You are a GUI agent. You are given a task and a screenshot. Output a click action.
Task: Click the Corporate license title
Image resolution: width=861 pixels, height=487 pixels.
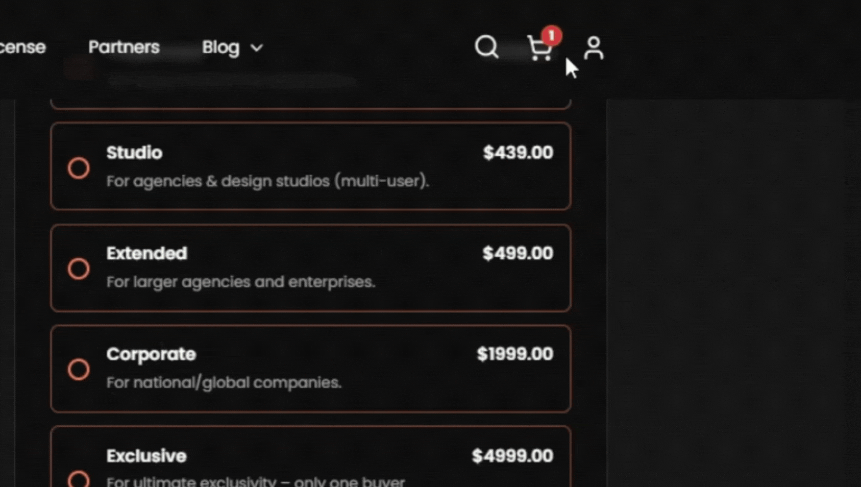pos(151,354)
